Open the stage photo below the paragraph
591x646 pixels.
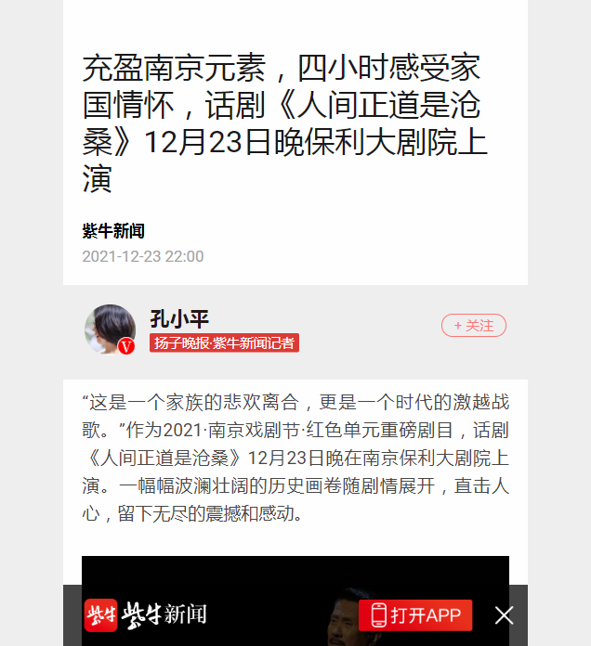point(295,601)
